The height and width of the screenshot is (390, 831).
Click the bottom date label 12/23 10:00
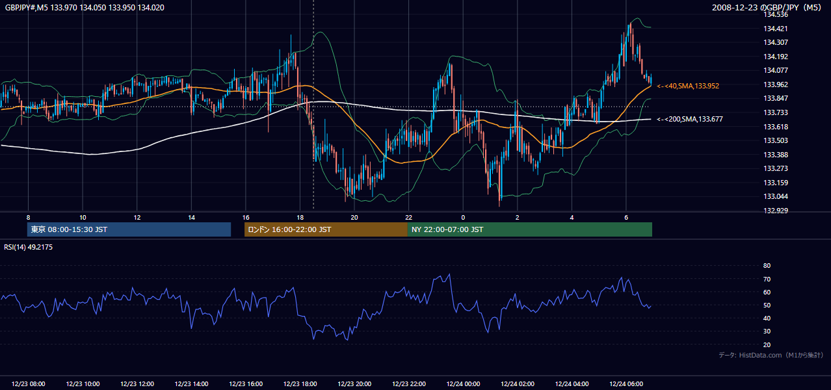[x=83, y=384]
